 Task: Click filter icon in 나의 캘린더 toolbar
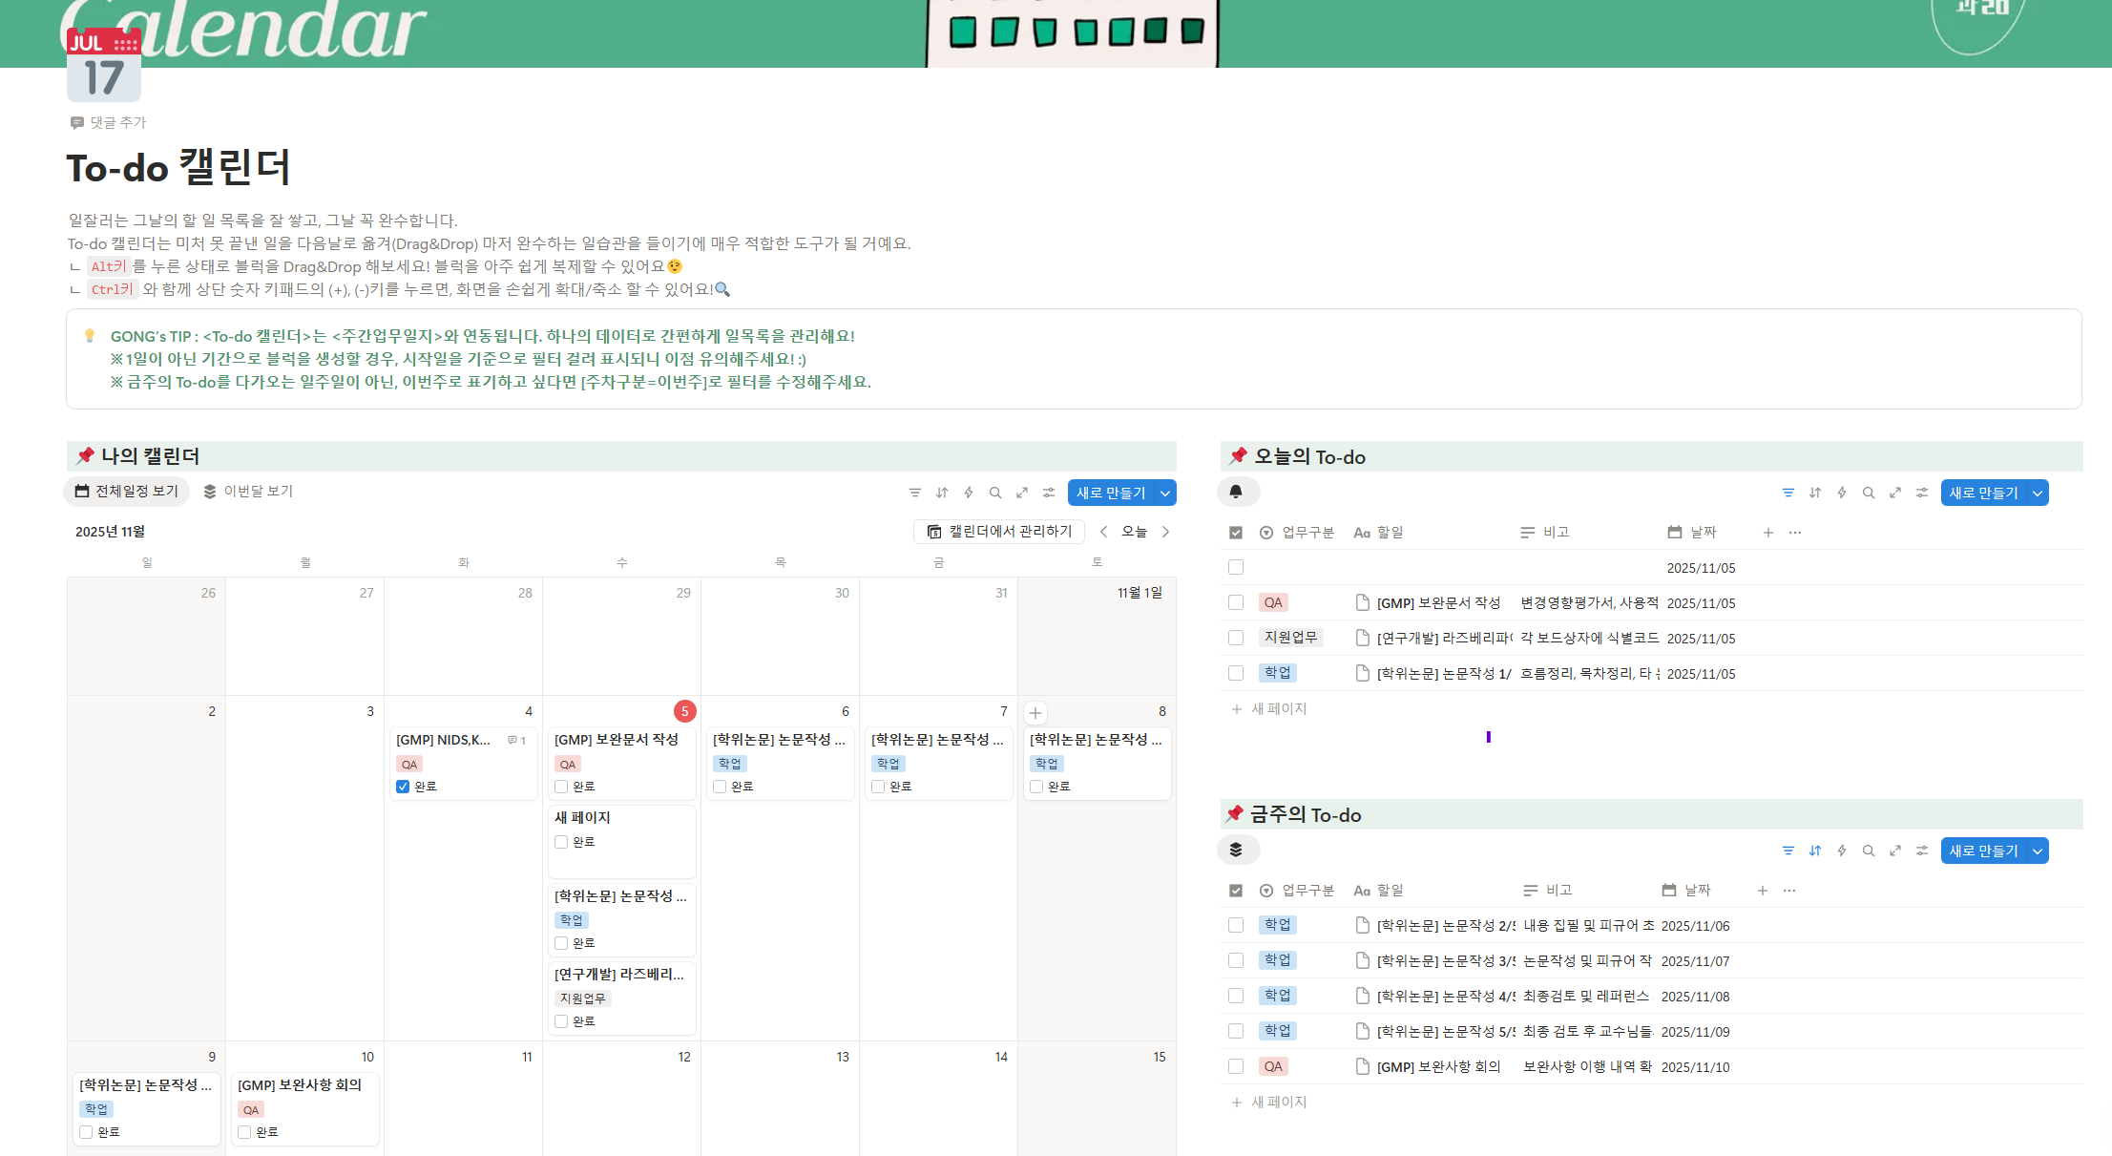[x=914, y=493]
